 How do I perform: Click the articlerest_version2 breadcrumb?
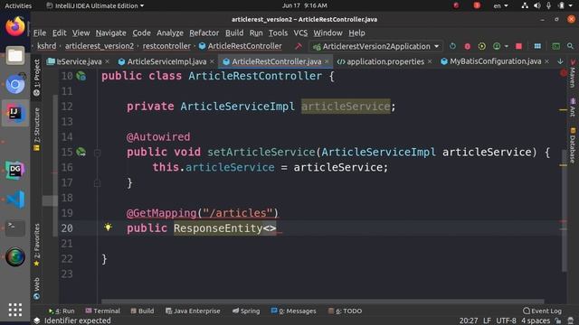(100, 46)
